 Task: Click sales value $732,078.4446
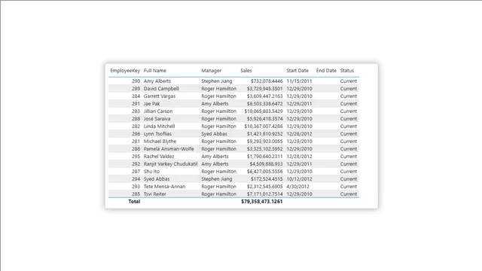click(267, 81)
